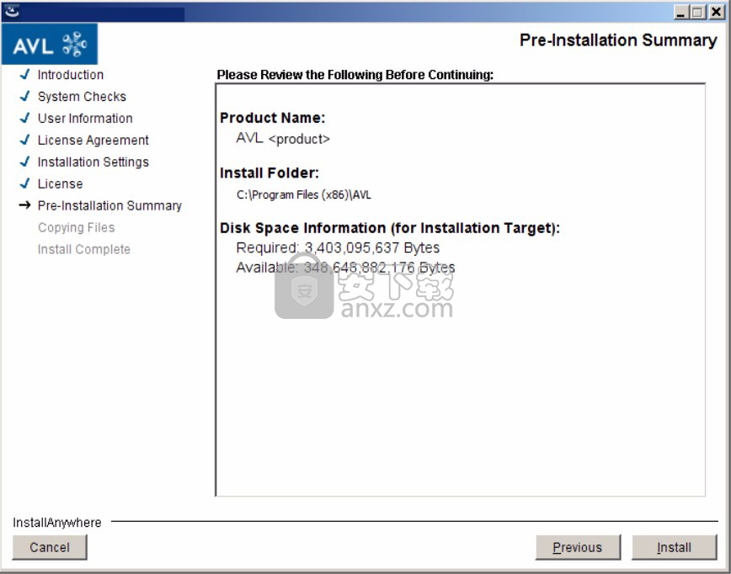731x574 pixels.
Task: Close the installer window
Action: pyautogui.click(x=716, y=12)
